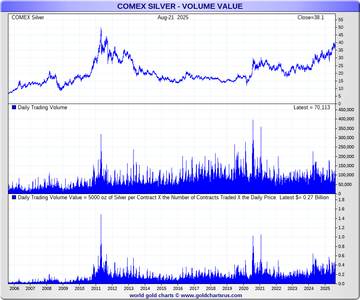Click the 'Latest $= 0.27 Billion' text
Viewport: 360px width, 300px height.
coord(304,197)
